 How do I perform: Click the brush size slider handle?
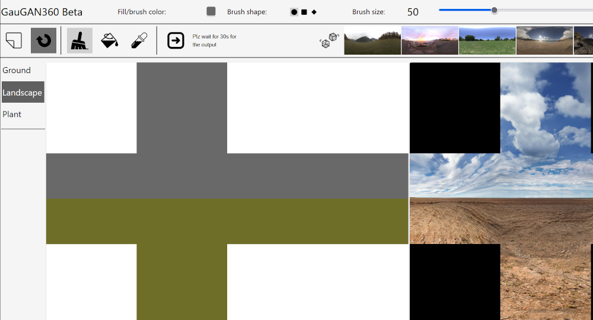click(x=495, y=10)
